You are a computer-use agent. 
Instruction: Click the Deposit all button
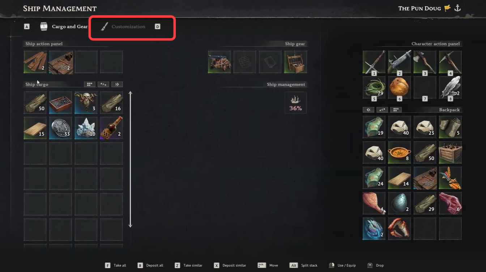150,265
